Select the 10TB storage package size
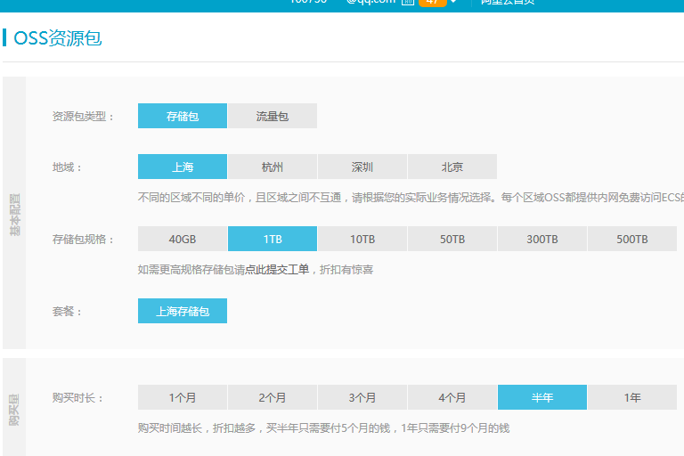The height and width of the screenshot is (456, 684). (x=362, y=239)
